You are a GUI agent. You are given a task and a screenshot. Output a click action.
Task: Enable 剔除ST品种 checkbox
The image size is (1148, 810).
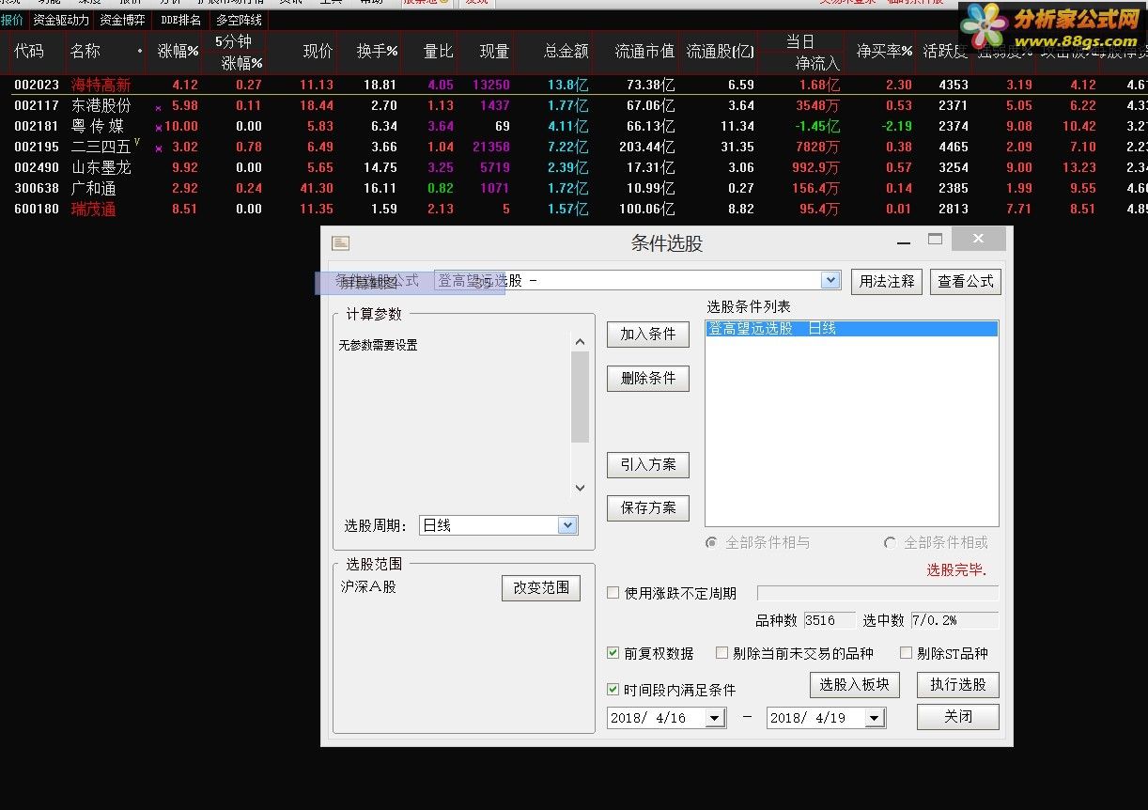pyautogui.click(x=907, y=653)
